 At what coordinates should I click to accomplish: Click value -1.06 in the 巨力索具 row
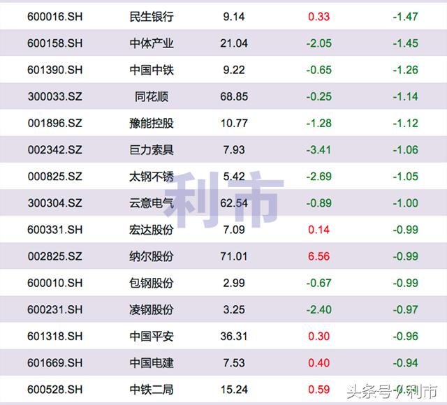[x=405, y=149]
